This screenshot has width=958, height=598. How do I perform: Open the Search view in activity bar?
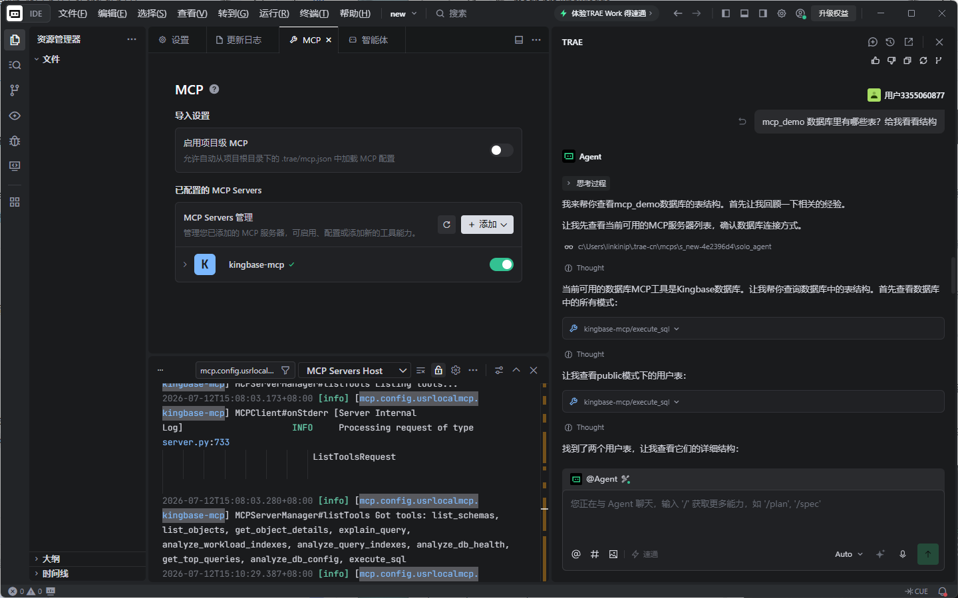tap(15, 65)
